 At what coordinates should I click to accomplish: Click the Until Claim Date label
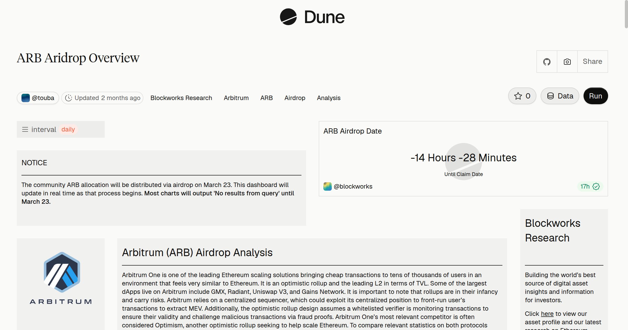point(463,174)
